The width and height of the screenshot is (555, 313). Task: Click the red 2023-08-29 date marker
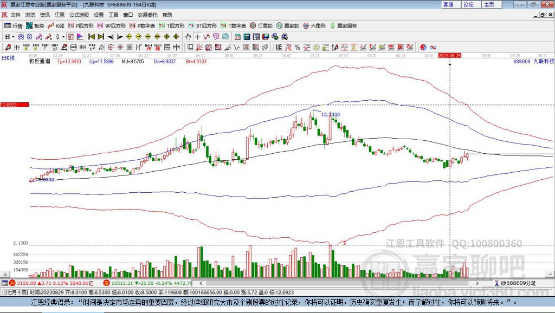449,56
